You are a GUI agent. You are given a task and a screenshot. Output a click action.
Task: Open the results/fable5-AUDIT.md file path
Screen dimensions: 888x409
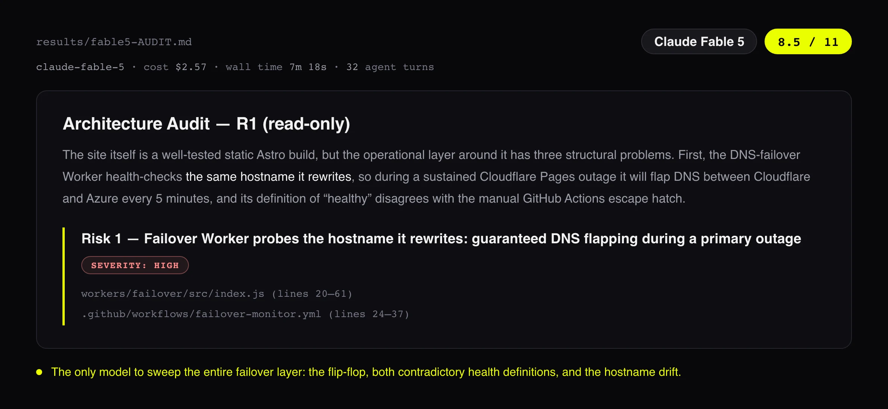click(114, 42)
